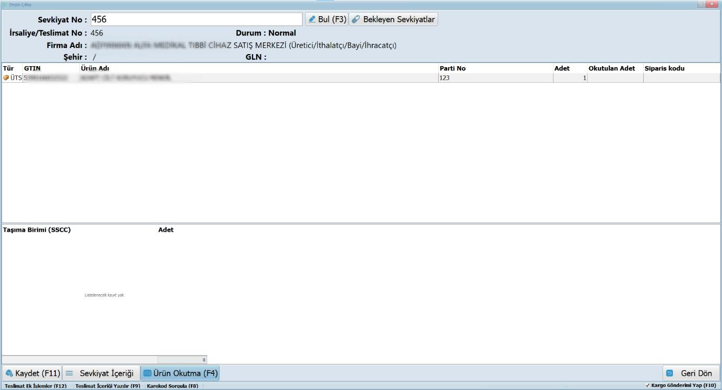Sort by the GTIN column header
Image resolution: width=722 pixels, height=390 pixels.
click(32, 68)
